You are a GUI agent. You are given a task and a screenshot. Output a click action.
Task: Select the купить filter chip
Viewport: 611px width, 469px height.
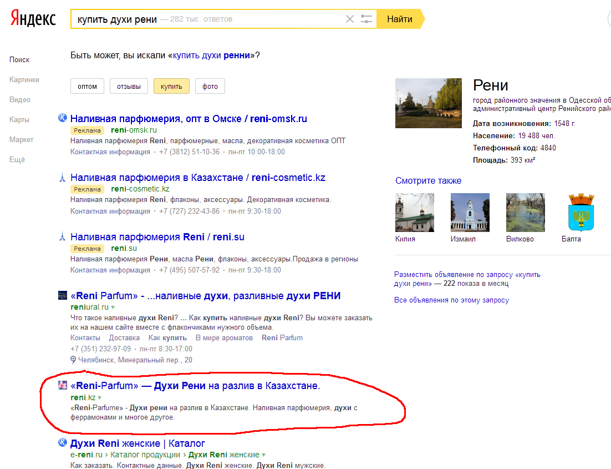pos(171,86)
